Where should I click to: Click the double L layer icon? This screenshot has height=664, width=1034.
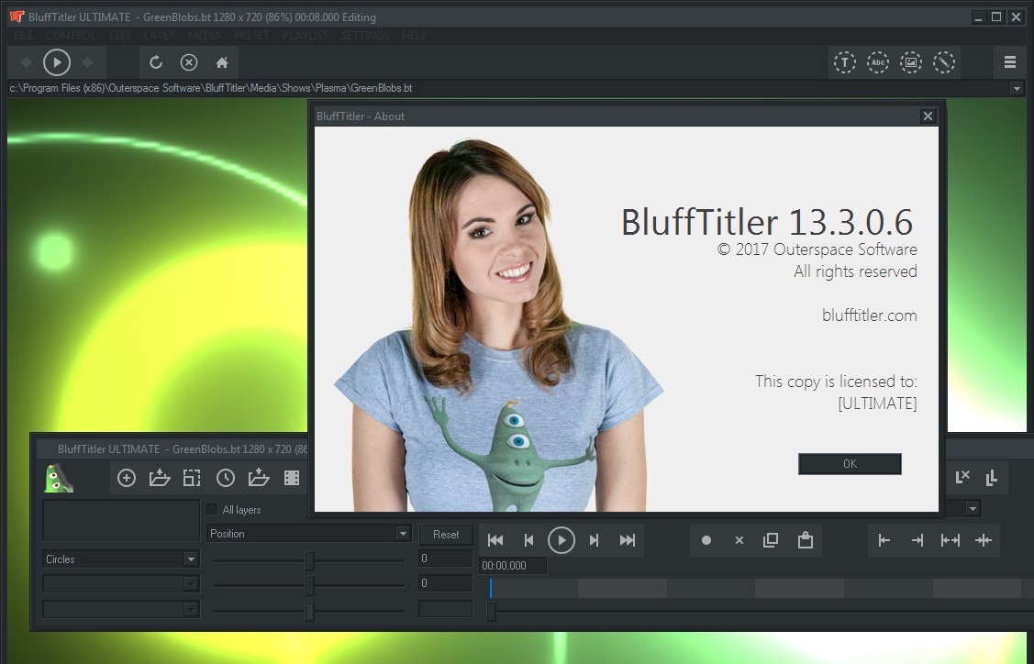(991, 478)
